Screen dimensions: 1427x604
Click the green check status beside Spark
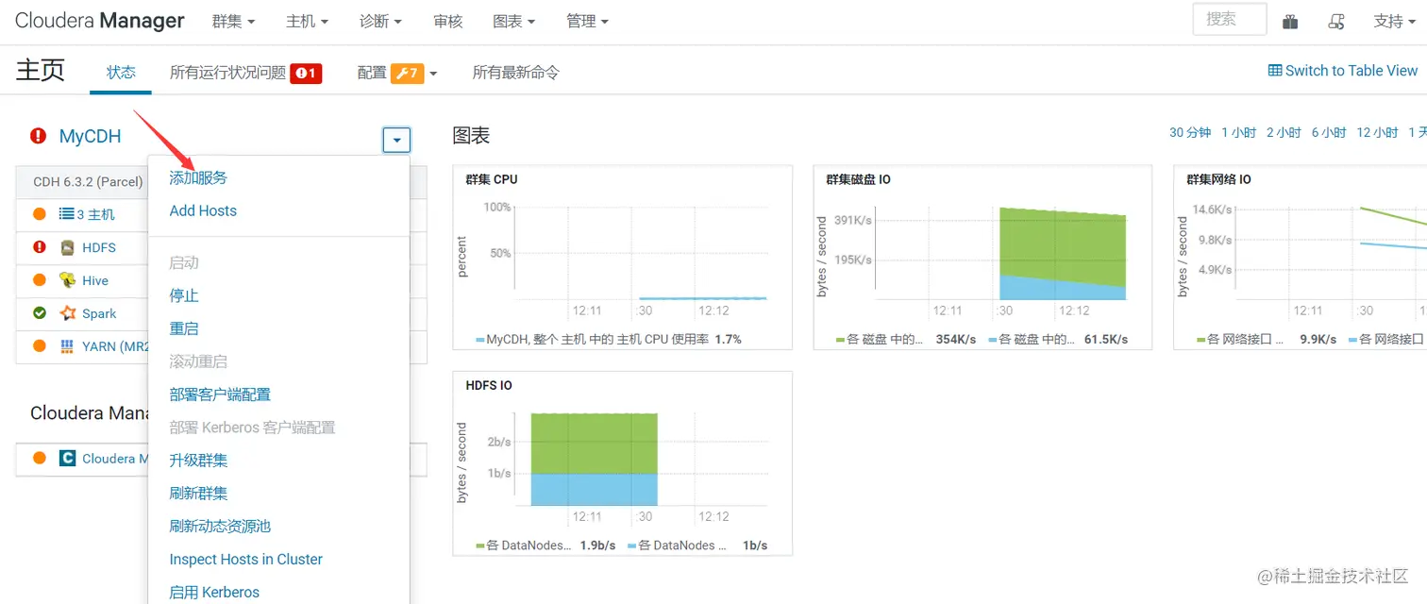pos(40,313)
